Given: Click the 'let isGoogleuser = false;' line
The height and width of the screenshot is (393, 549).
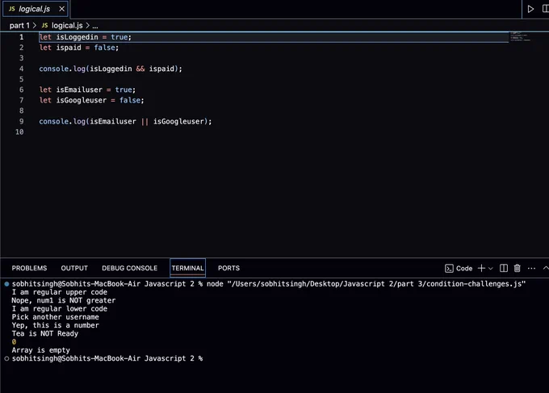Looking at the screenshot, I should point(91,100).
